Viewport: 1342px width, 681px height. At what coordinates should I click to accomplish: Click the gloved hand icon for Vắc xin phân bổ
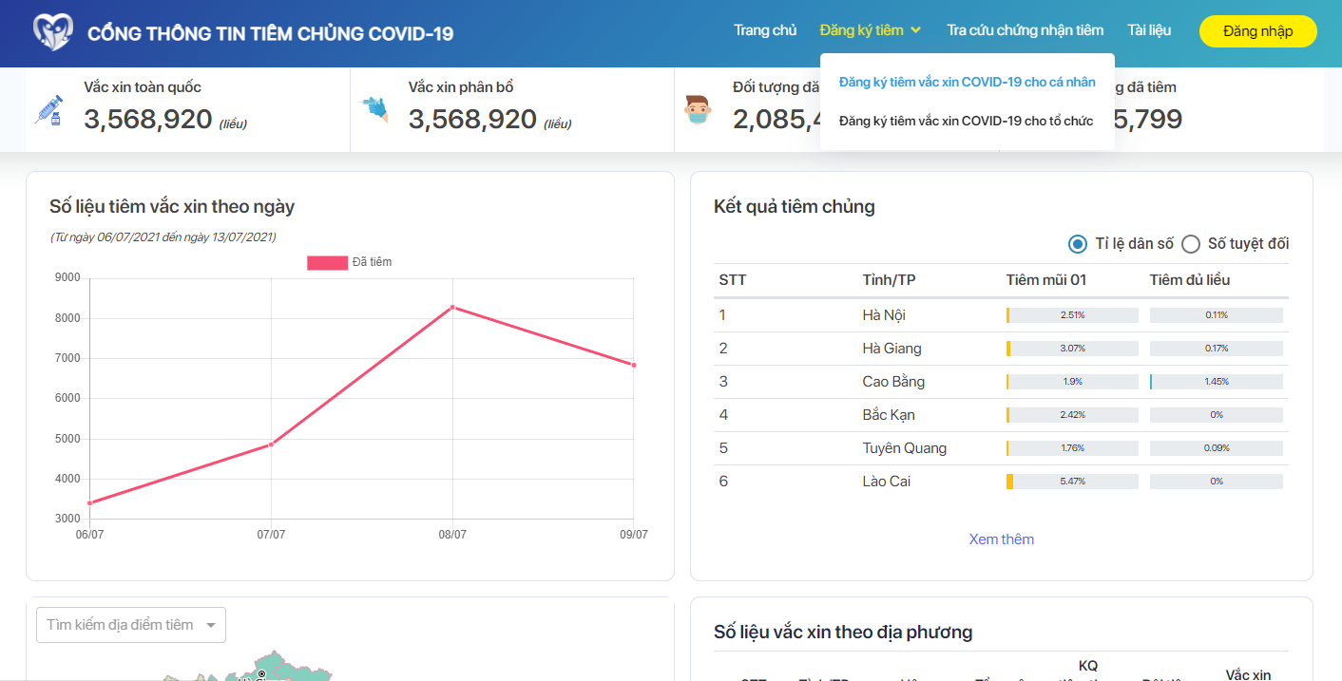tap(374, 108)
